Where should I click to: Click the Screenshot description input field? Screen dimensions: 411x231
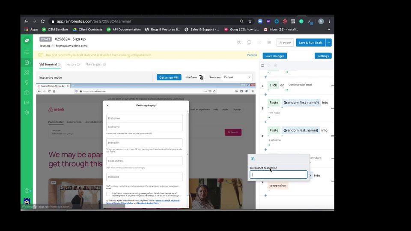tap(278, 175)
